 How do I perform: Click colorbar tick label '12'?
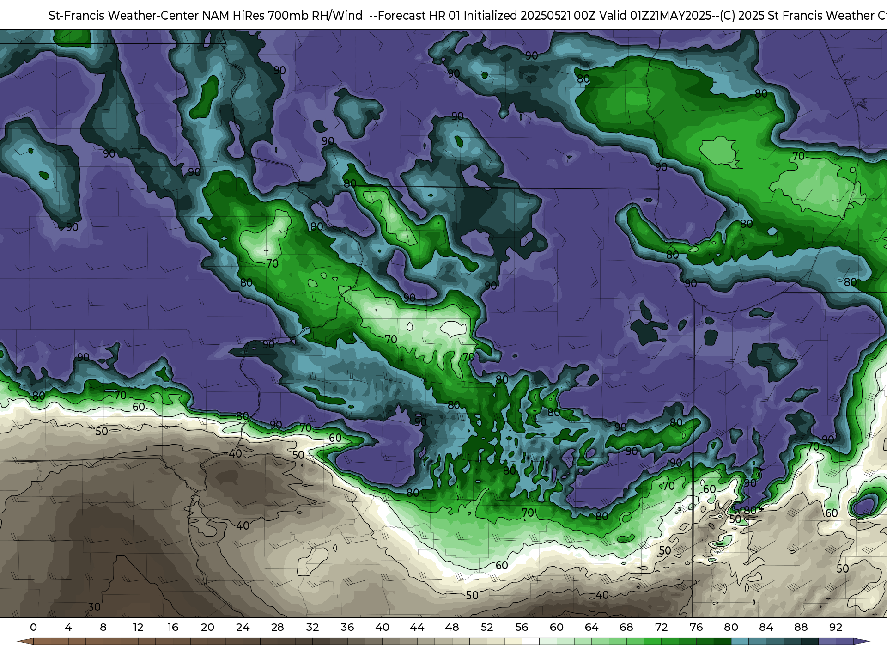click(x=138, y=627)
